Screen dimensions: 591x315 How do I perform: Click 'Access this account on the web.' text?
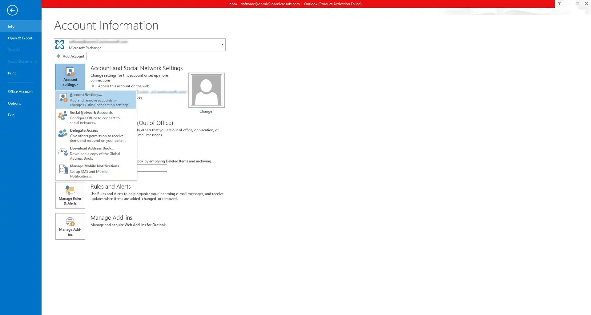point(124,86)
